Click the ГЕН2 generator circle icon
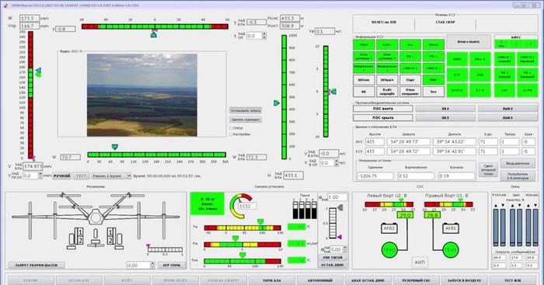The width and height of the screenshot is (544, 285). (389, 250)
